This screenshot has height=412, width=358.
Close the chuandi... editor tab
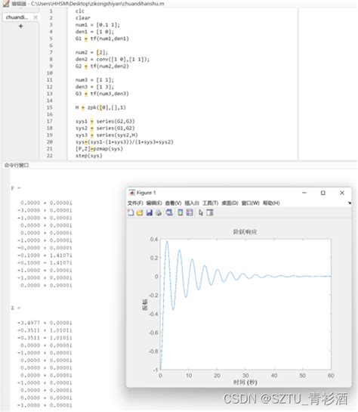[x=35, y=17]
